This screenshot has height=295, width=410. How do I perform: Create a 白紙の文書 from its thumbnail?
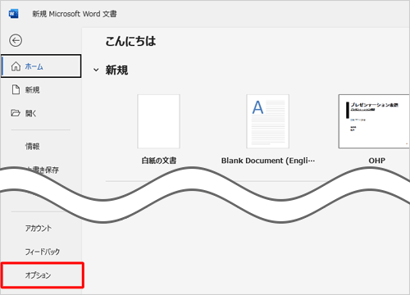coord(158,121)
